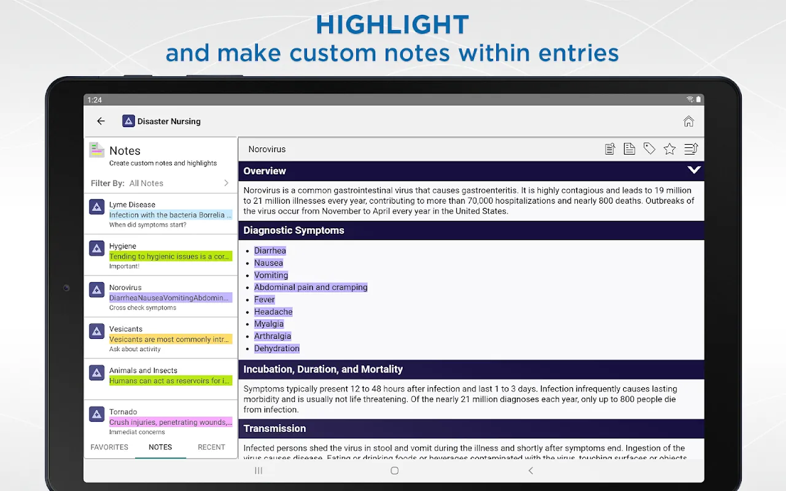Go to the home screen icon
This screenshot has height=491, width=786.
click(x=688, y=122)
